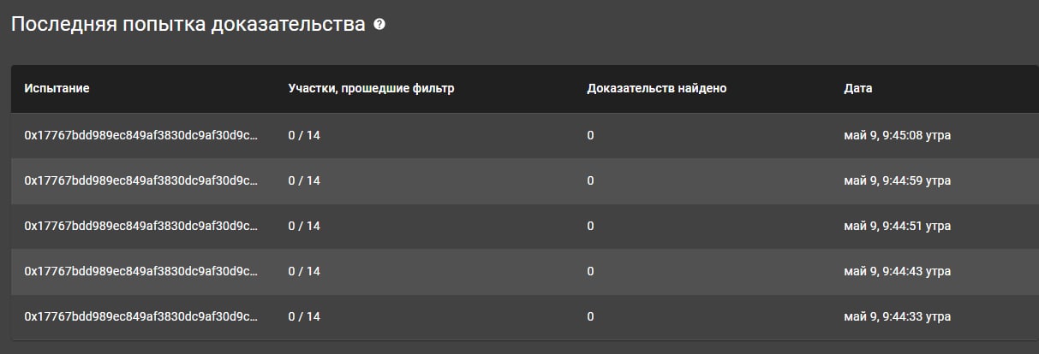The image size is (1039, 354).
Task: Click the date "май 9, 9:44:33 утра"
Action: pyautogui.click(x=897, y=316)
